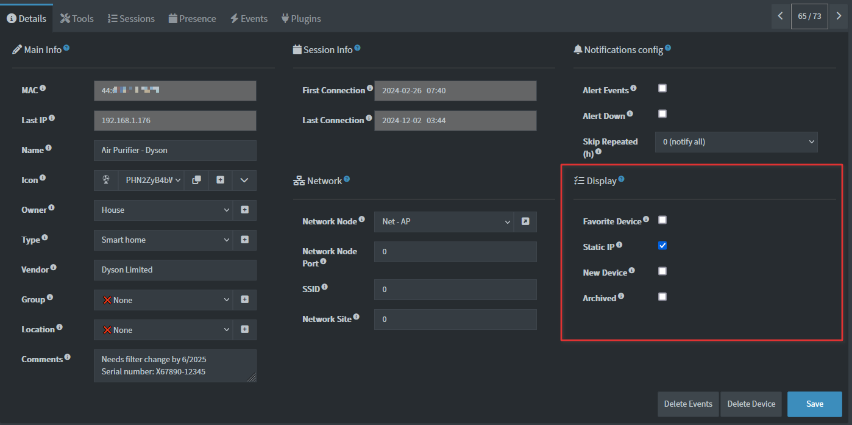The height and width of the screenshot is (425, 852).
Task: Click the info icon next to Display heading
Action: (620, 178)
